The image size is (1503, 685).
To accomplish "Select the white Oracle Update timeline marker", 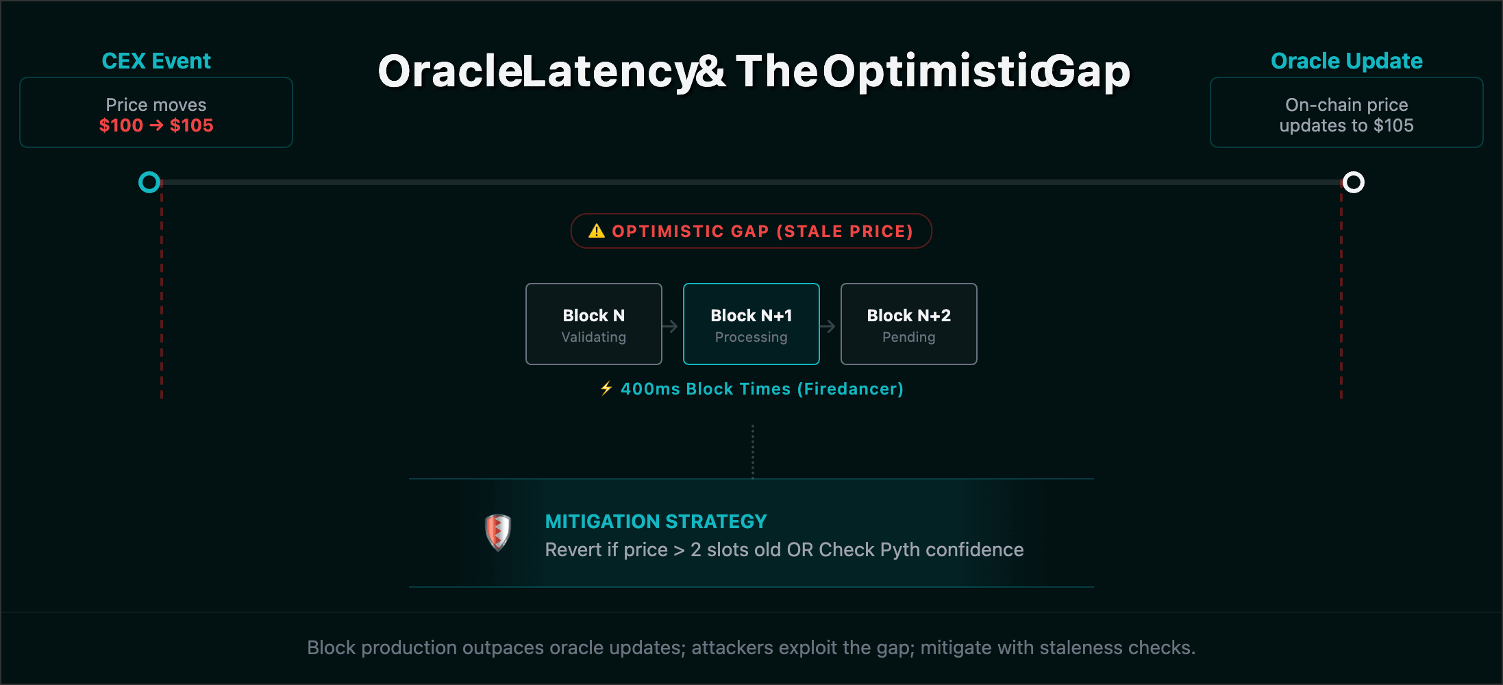I will coord(1353,182).
